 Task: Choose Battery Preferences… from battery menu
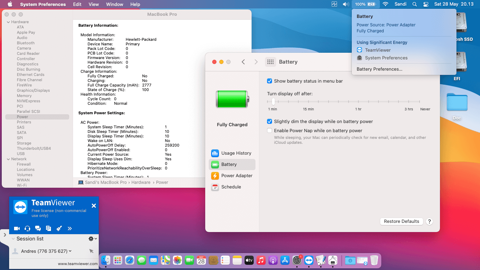tap(379, 69)
